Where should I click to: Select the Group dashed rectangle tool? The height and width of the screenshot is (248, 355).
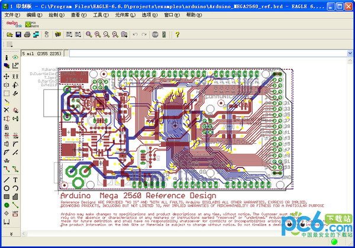click(x=7, y=94)
